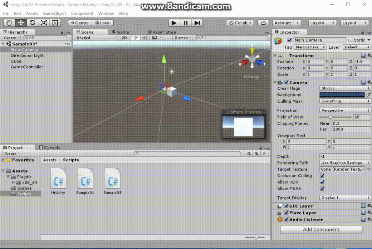Switch to the Console tab
The width and height of the screenshot is (372, 249).
tap(52, 147)
